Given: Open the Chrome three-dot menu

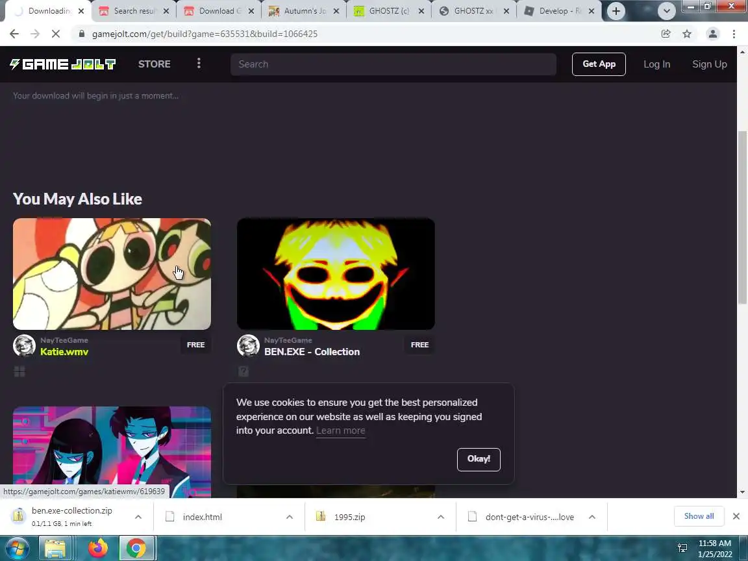Looking at the screenshot, I should 734,34.
